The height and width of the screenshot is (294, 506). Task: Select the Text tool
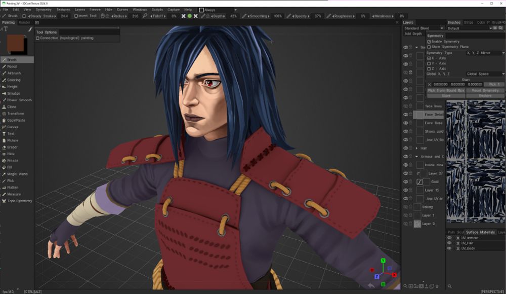[x=17, y=134]
